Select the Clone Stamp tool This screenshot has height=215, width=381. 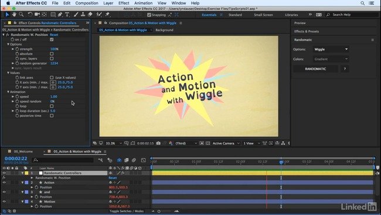tap(83, 15)
